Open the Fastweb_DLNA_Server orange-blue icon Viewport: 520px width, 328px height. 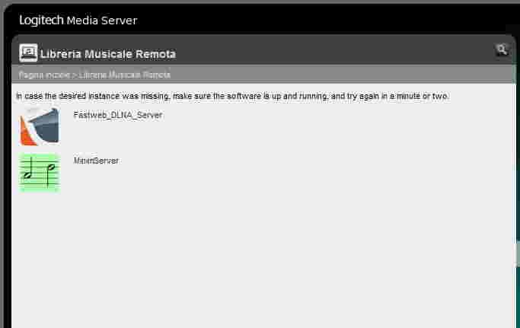(40, 126)
